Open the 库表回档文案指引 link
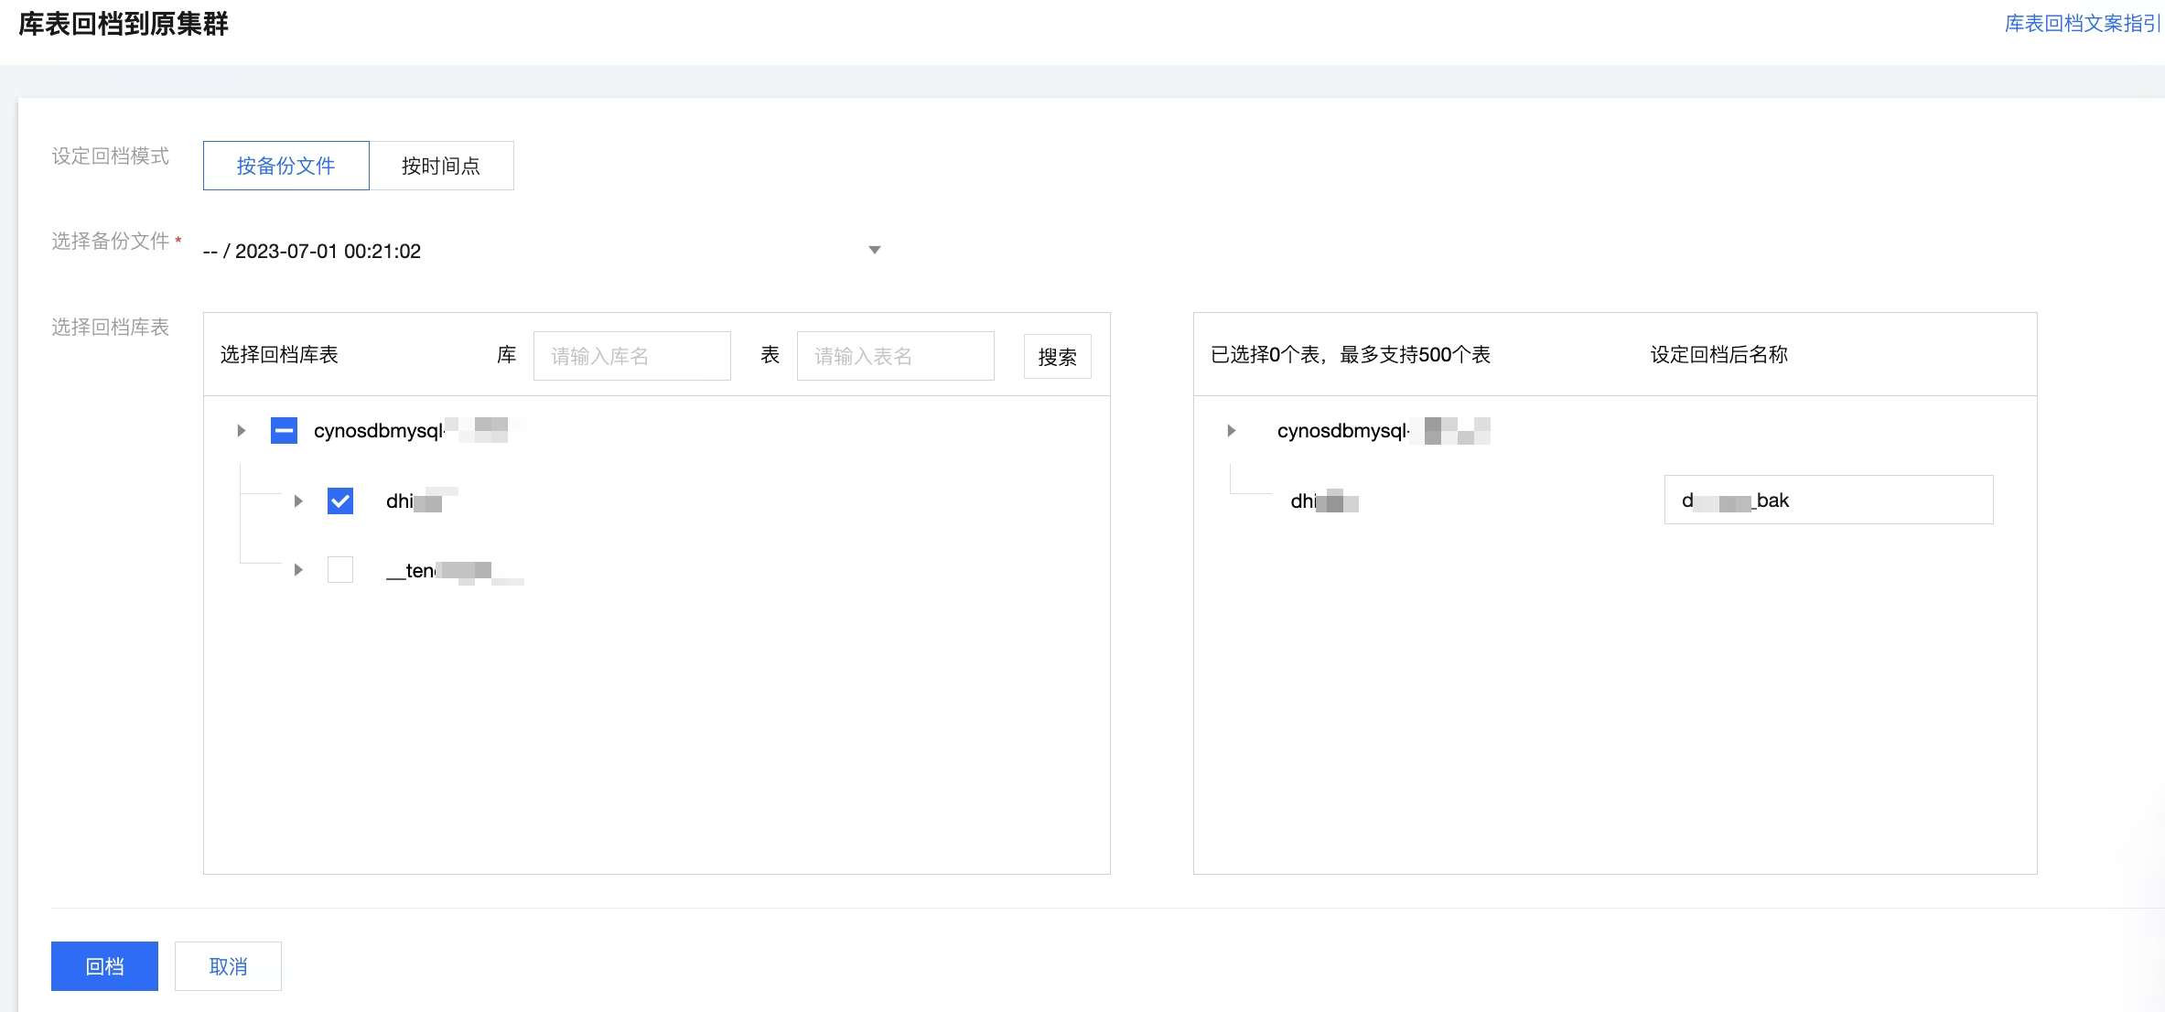Viewport: 2165px width, 1012px height. (2082, 23)
